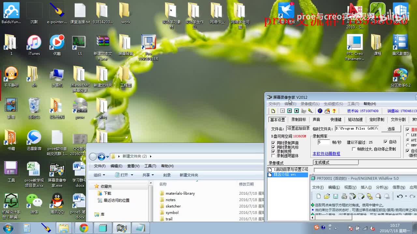Viewport: 417px width, 234px height.
Task: Select the 腾讯QQ desktop icon
Action: point(57,203)
